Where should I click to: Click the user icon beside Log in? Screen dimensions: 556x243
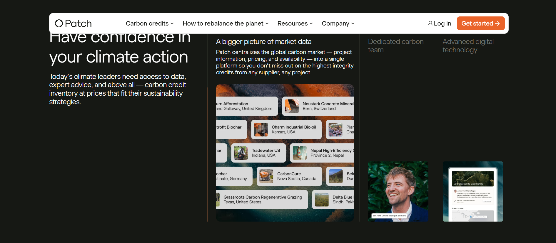pyautogui.click(x=430, y=23)
